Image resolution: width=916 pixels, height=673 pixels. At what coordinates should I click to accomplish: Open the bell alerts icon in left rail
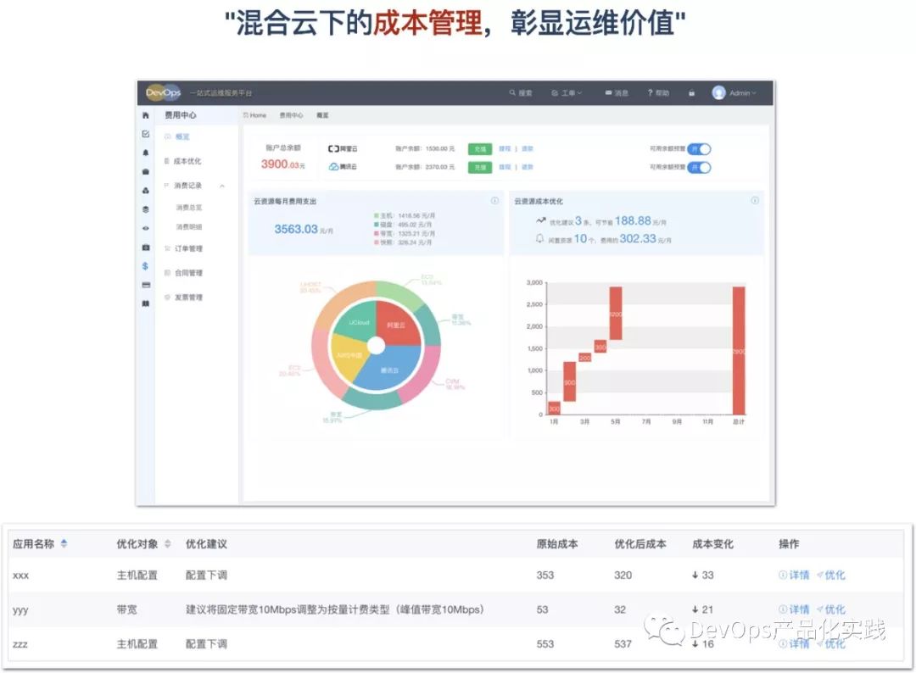146,153
